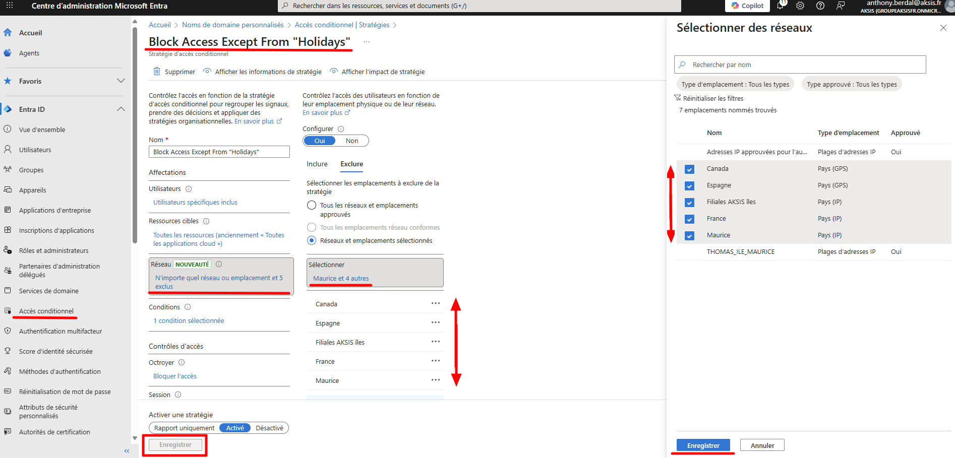Open Appareils in the sidebar

(32, 190)
